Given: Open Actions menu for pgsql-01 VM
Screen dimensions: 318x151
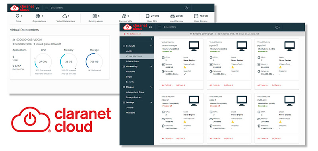Looking at the screenshot, I should pyautogui.click(x=263, y=85).
